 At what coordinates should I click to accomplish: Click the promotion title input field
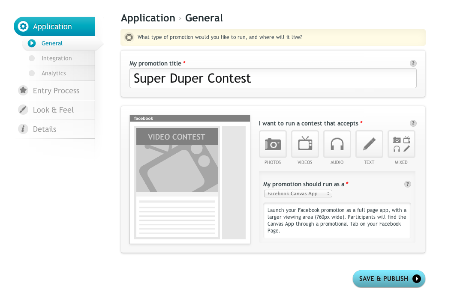click(273, 78)
